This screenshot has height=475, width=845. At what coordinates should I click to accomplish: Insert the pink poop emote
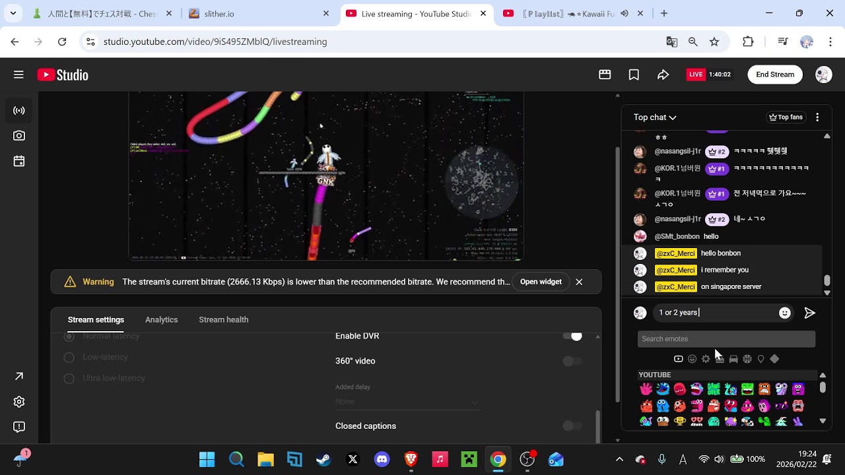[x=747, y=405]
